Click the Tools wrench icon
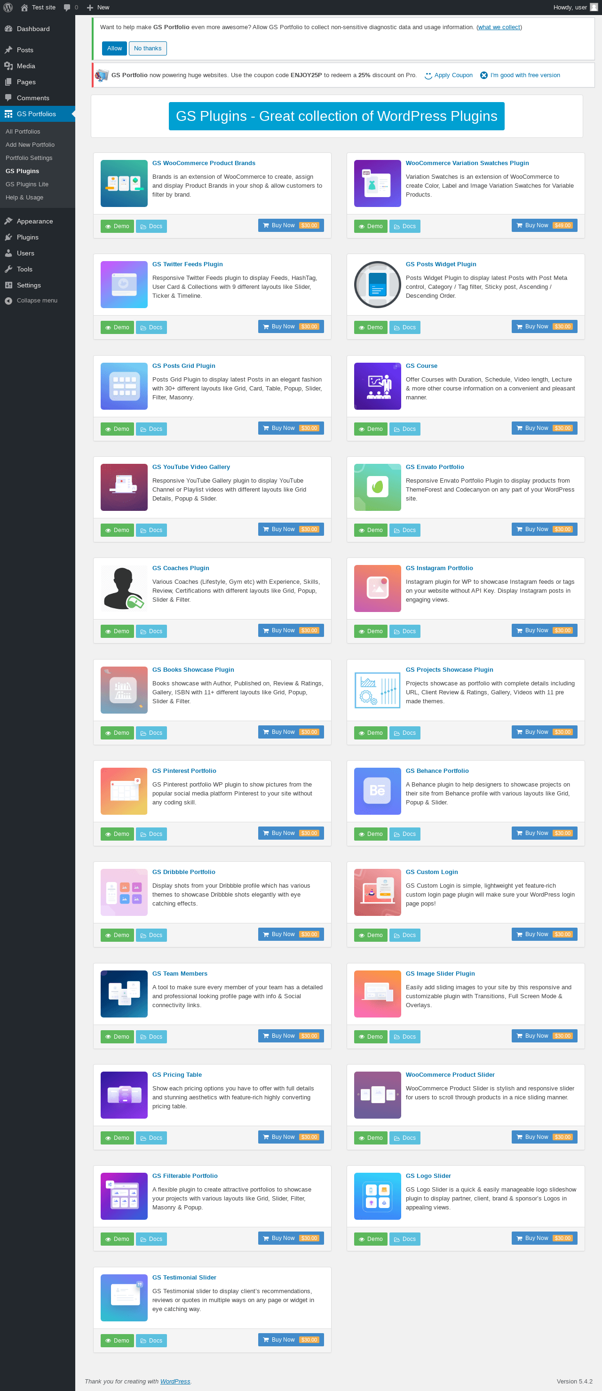The image size is (602, 1391). [8, 269]
